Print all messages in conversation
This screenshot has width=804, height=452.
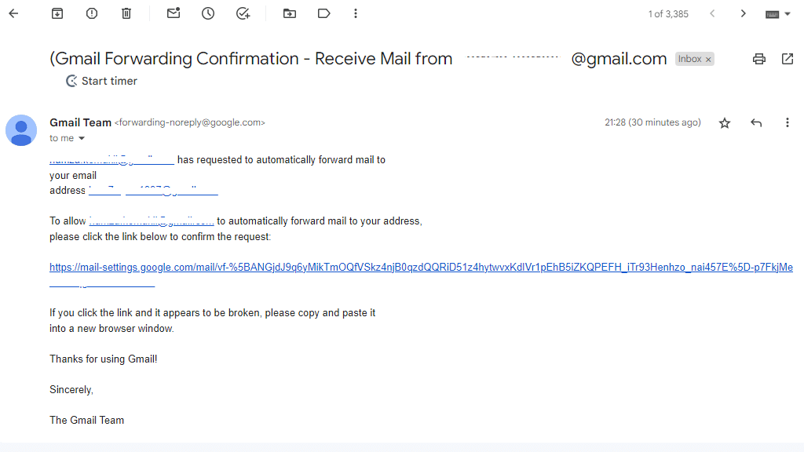758,59
